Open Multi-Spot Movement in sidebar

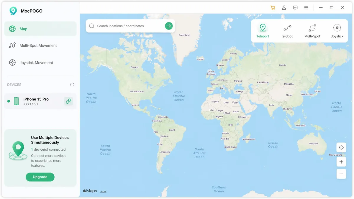click(x=40, y=45)
